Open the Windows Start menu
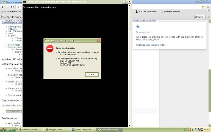This screenshot has height=132, width=211. click(x=7, y=130)
